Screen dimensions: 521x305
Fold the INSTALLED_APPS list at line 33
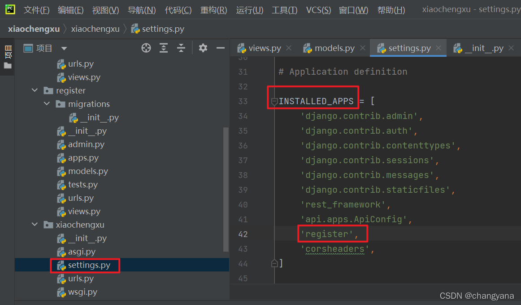coord(274,102)
